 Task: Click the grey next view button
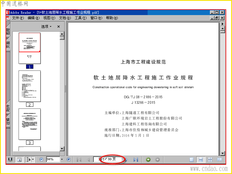coord(157,159)
